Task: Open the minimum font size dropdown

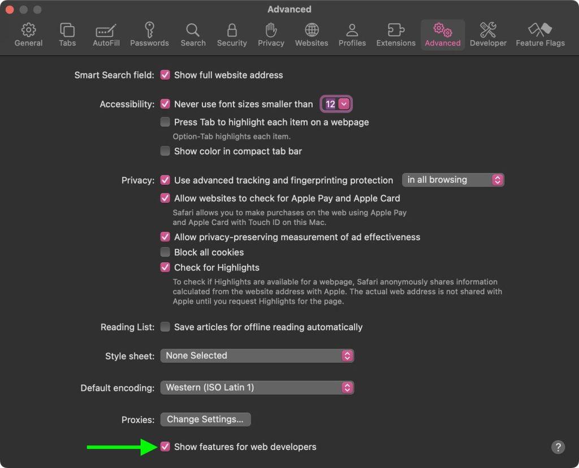Action: pos(336,103)
